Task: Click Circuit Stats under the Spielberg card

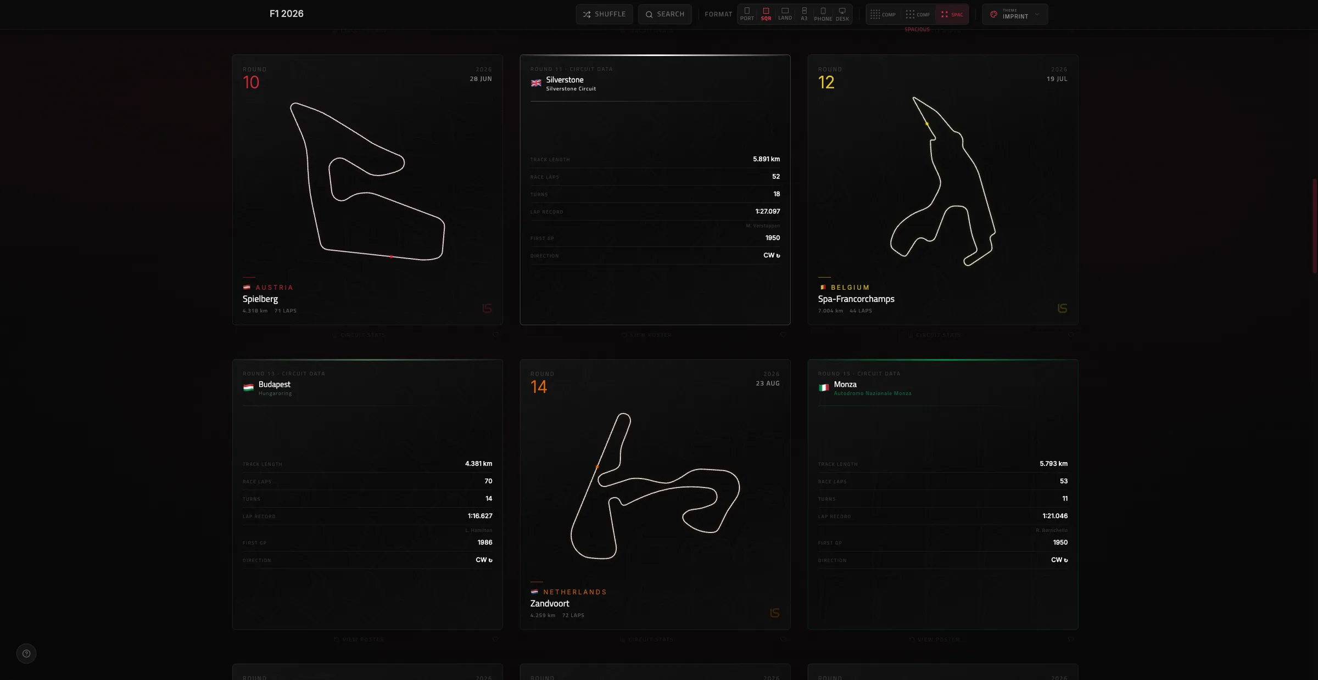Action: (x=359, y=335)
